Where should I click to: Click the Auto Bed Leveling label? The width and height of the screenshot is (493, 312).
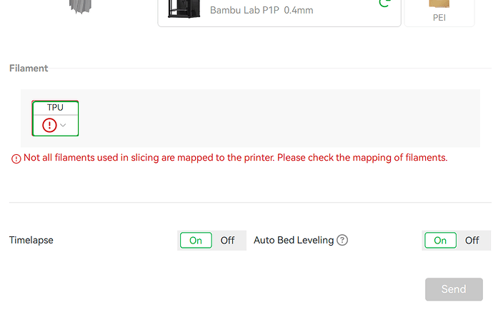coord(294,240)
